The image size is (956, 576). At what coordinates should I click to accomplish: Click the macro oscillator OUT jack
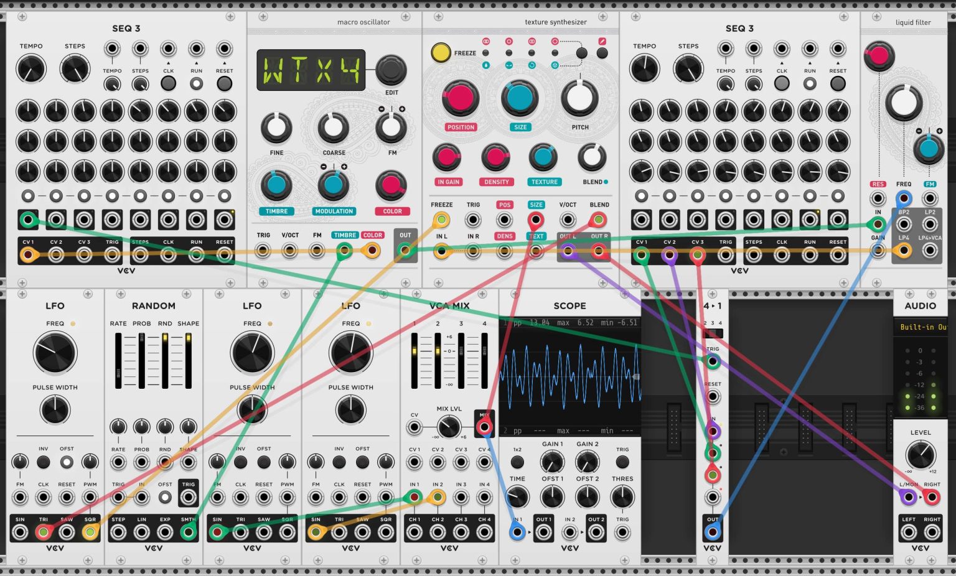pyautogui.click(x=405, y=251)
